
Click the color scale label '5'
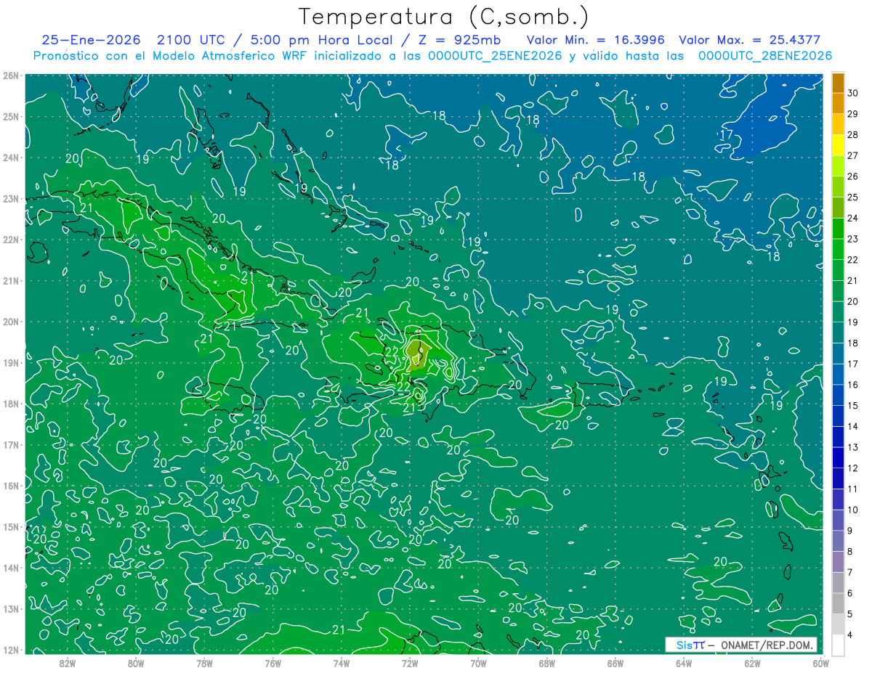850,613
